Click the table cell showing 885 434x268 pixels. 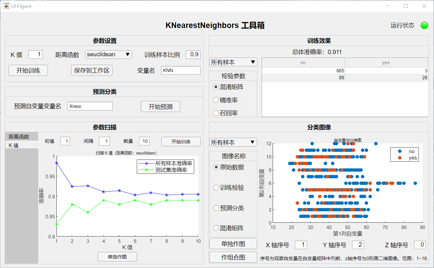[303, 71]
